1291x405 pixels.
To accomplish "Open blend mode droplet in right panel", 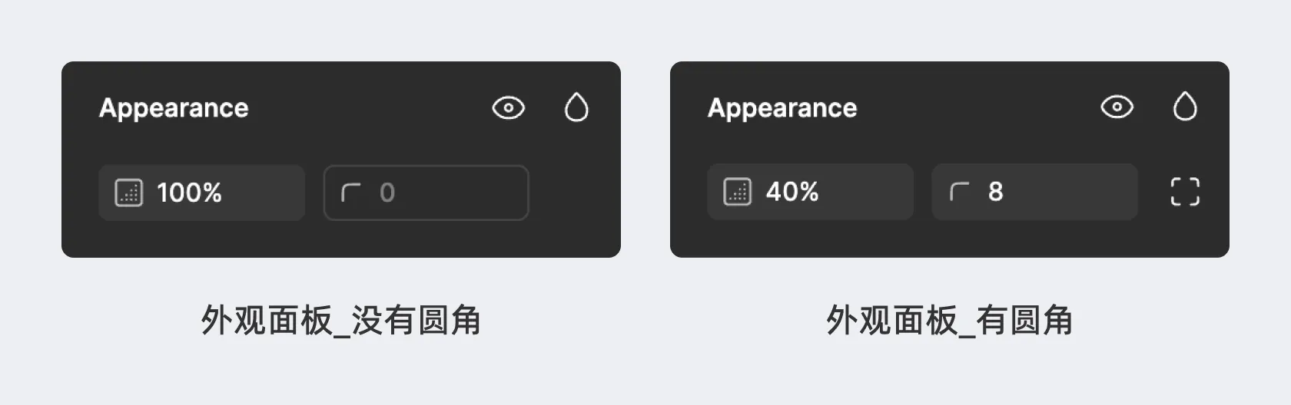I will click(x=1185, y=107).
